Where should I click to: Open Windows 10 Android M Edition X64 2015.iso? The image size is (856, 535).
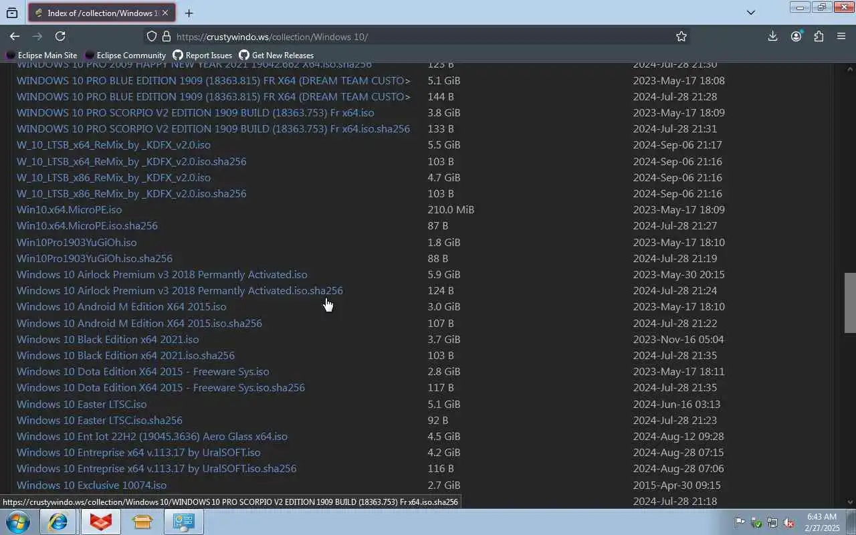pyautogui.click(x=122, y=307)
